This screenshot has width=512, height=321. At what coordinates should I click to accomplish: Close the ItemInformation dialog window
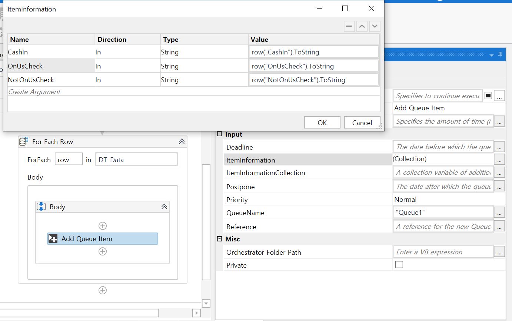(371, 9)
